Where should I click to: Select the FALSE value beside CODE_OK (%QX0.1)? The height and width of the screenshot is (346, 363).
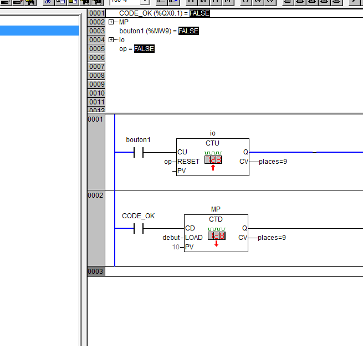click(200, 13)
